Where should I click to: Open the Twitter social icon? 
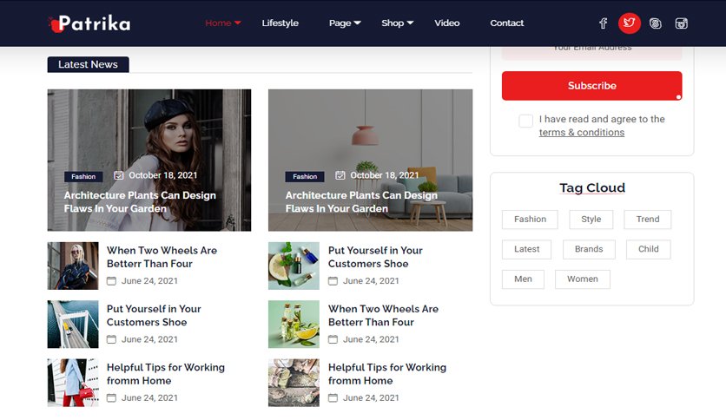(630, 23)
